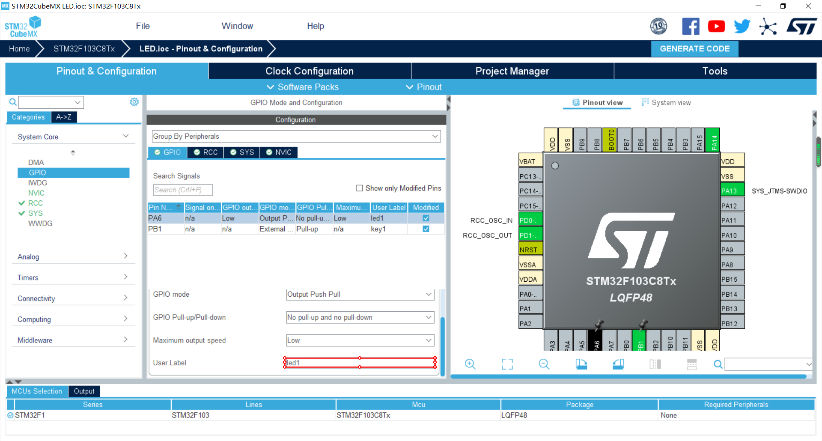Image resolution: width=822 pixels, height=441 pixels.
Task: Switch to System view
Action: click(x=666, y=102)
